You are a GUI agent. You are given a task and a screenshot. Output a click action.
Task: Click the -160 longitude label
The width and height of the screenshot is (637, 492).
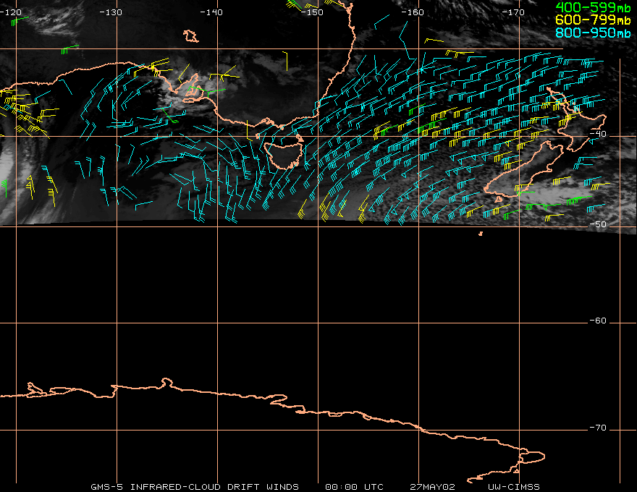(x=413, y=12)
